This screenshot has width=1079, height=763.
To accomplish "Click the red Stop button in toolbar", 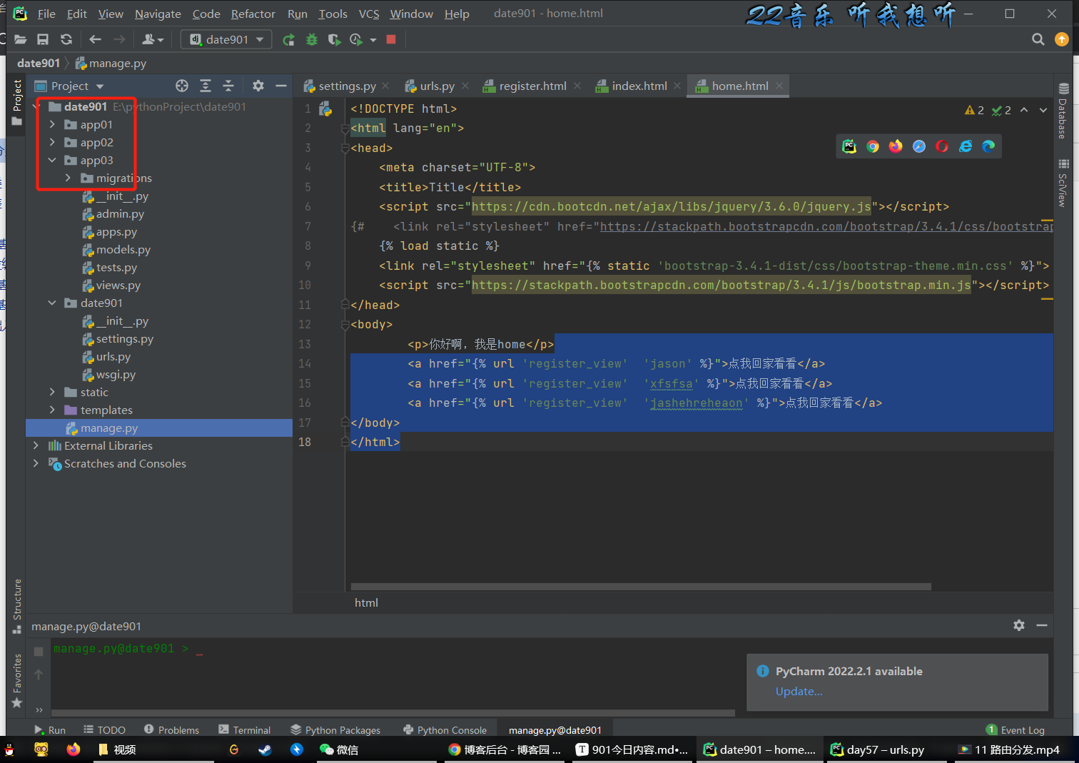I will pos(391,40).
